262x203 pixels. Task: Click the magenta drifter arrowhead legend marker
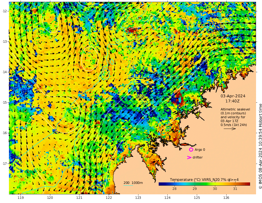click(189, 157)
